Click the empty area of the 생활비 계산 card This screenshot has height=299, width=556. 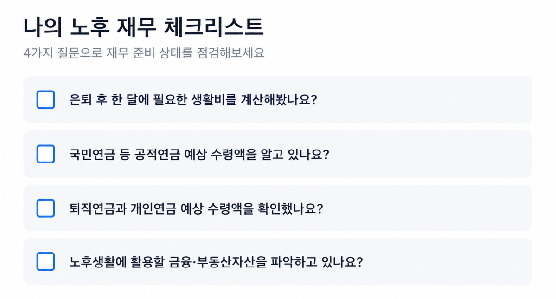coord(426,100)
